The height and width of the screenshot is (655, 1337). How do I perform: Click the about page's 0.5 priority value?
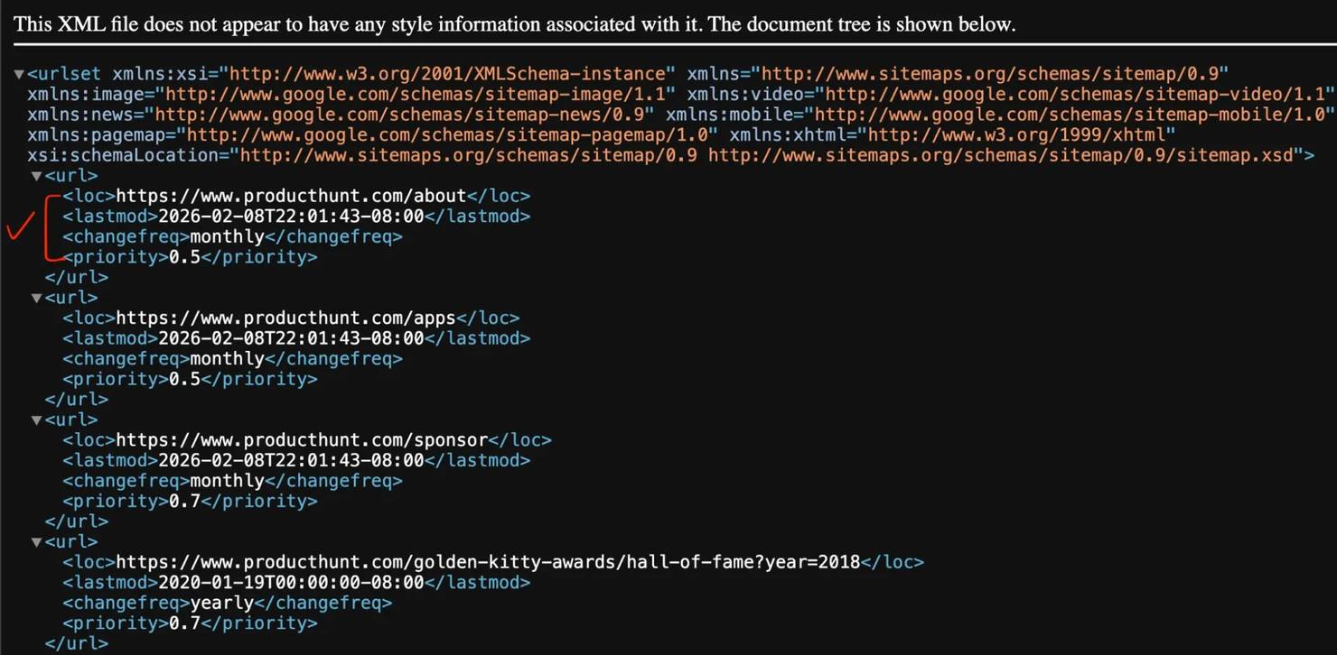pos(185,257)
